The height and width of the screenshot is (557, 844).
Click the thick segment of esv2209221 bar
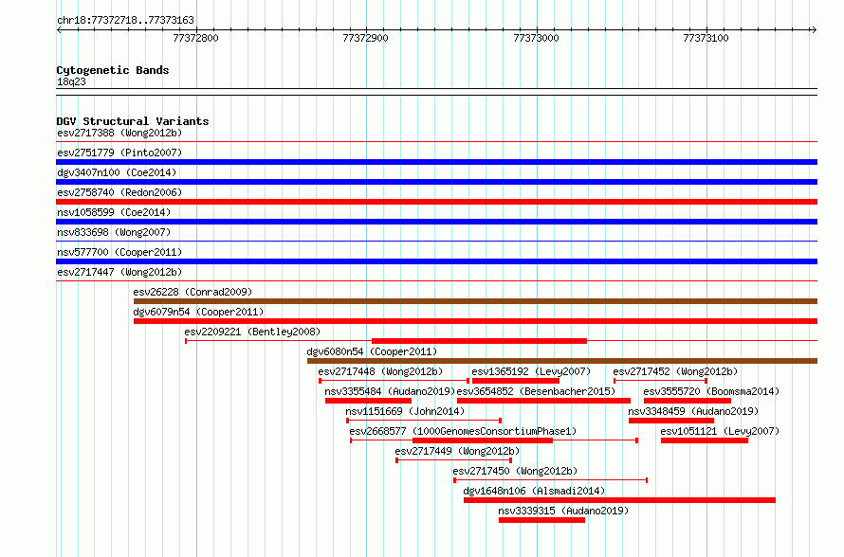click(x=479, y=341)
